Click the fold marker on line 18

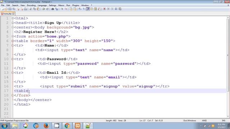click(x=13, y=95)
